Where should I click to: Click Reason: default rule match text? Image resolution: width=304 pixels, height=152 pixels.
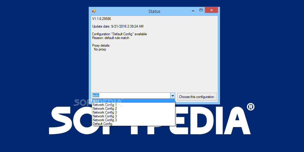pyautogui.click(x=111, y=38)
